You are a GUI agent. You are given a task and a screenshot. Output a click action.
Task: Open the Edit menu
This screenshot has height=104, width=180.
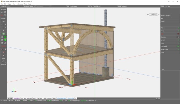point(5,4)
